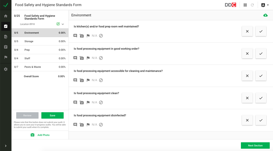Click the cloud upload icon
Image resolution: width=273 pixels, height=151 pixels.
pyautogui.click(x=265, y=15)
